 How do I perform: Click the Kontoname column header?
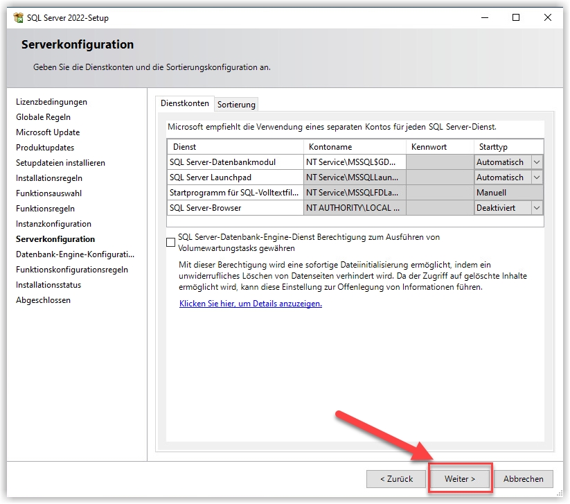355,147
